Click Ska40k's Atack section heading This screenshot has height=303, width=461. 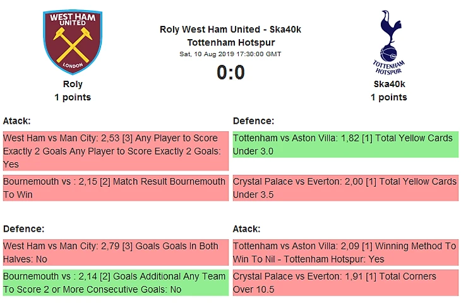[x=246, y=229]
